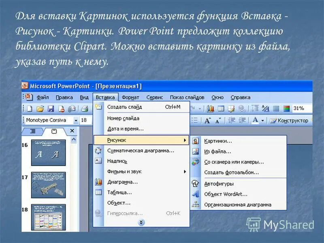Open the Окно menu
This screenshot has width=324, height=243.
tap(217, 97)
